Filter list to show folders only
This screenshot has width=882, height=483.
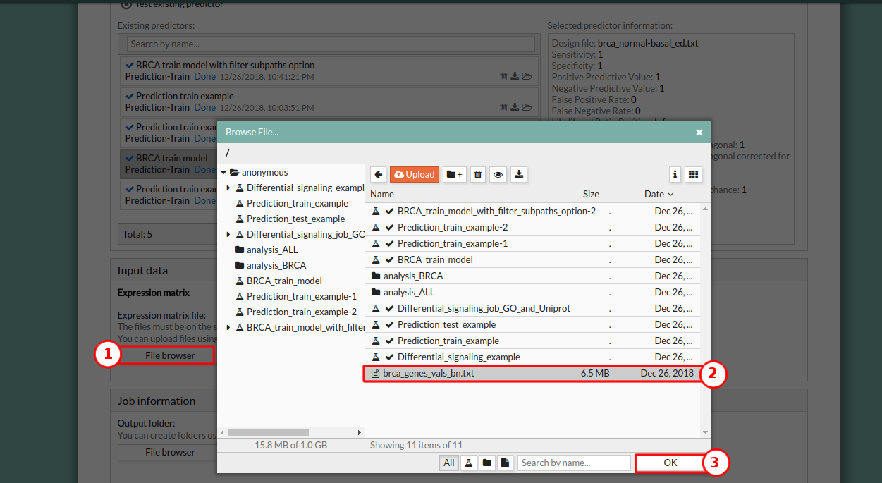pos(486,463)
